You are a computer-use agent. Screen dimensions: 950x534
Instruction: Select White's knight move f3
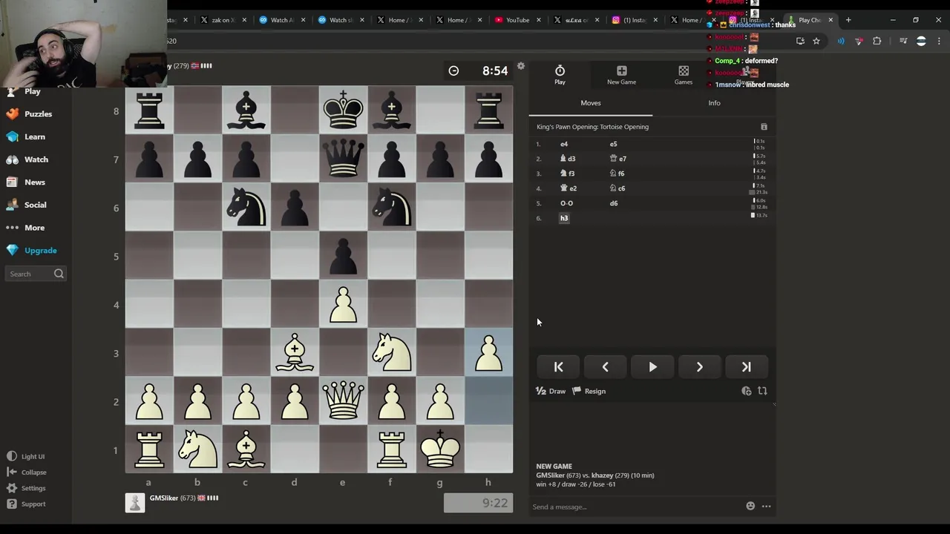[x=567, y=174]
